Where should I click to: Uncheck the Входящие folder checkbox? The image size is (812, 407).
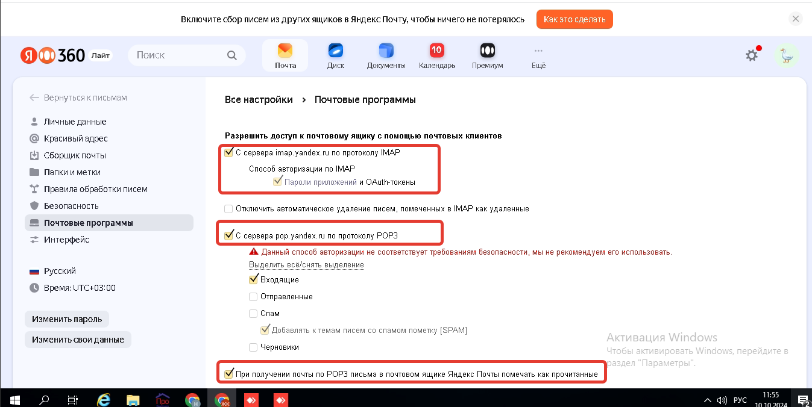pos(253,279)
